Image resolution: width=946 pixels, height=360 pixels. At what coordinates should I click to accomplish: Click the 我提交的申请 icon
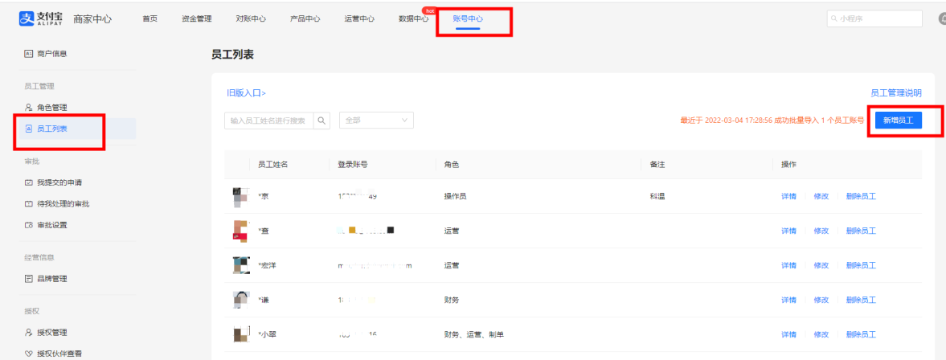click(28, 182)
